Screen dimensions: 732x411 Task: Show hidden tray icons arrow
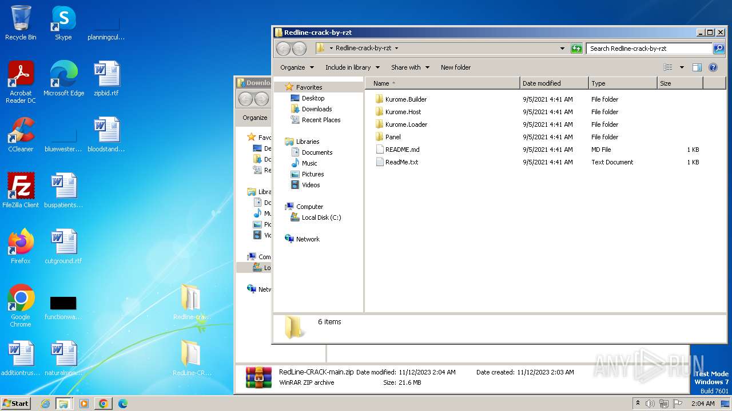click(638, 404)
